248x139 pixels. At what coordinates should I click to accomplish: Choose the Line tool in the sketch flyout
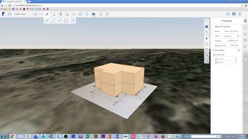(47, 21)
